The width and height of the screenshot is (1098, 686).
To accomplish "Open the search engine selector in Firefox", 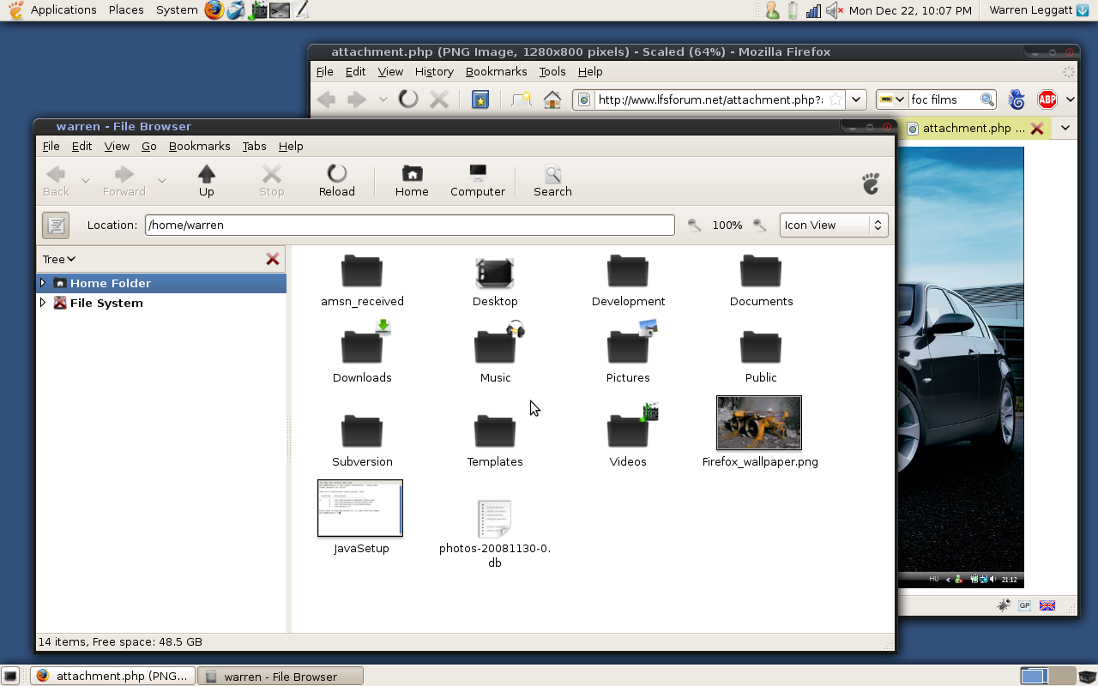I will pyautogui.click(x=891, y=99).
